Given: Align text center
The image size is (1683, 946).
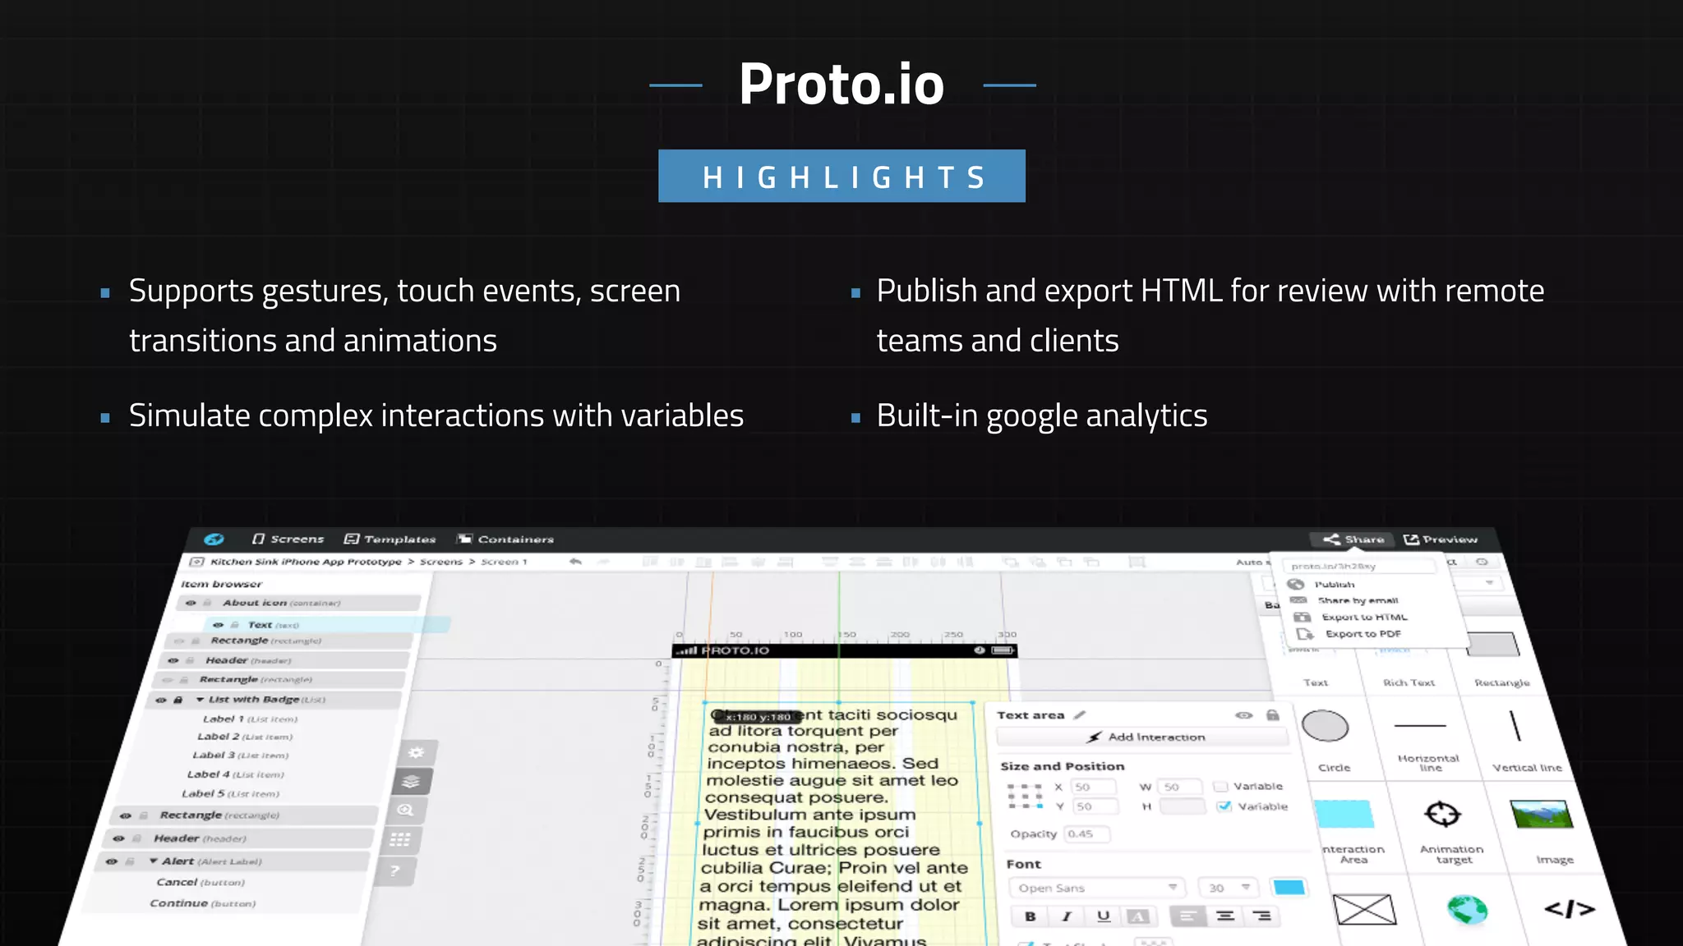Looking at the screenshot, I should coord(1225,916).
